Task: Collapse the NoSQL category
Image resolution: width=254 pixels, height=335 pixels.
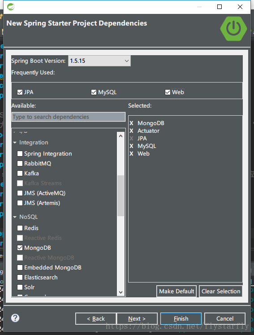Action: click(x=15, y=217)
